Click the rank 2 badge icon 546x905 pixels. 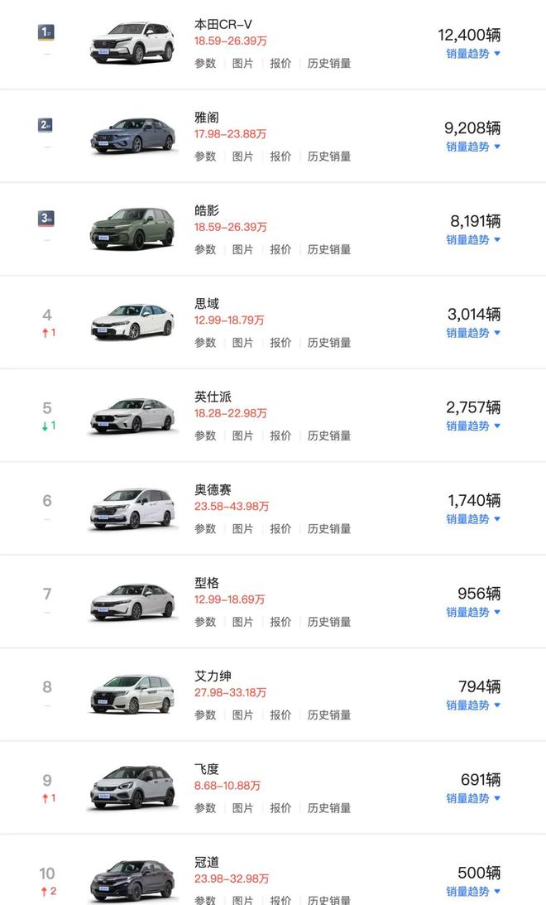coord(46,125)
